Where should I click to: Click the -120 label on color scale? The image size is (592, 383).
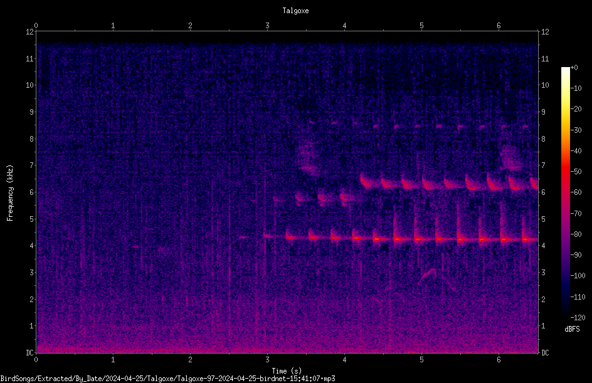(578, 317)
